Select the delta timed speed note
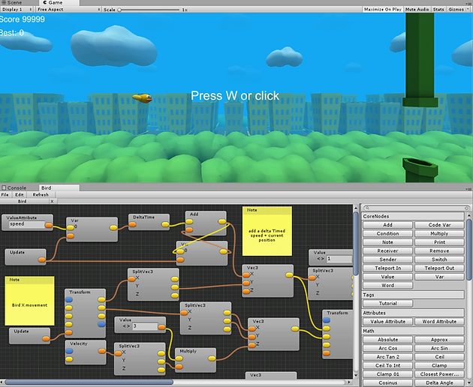The image size is (473, 387). point(267,231)
